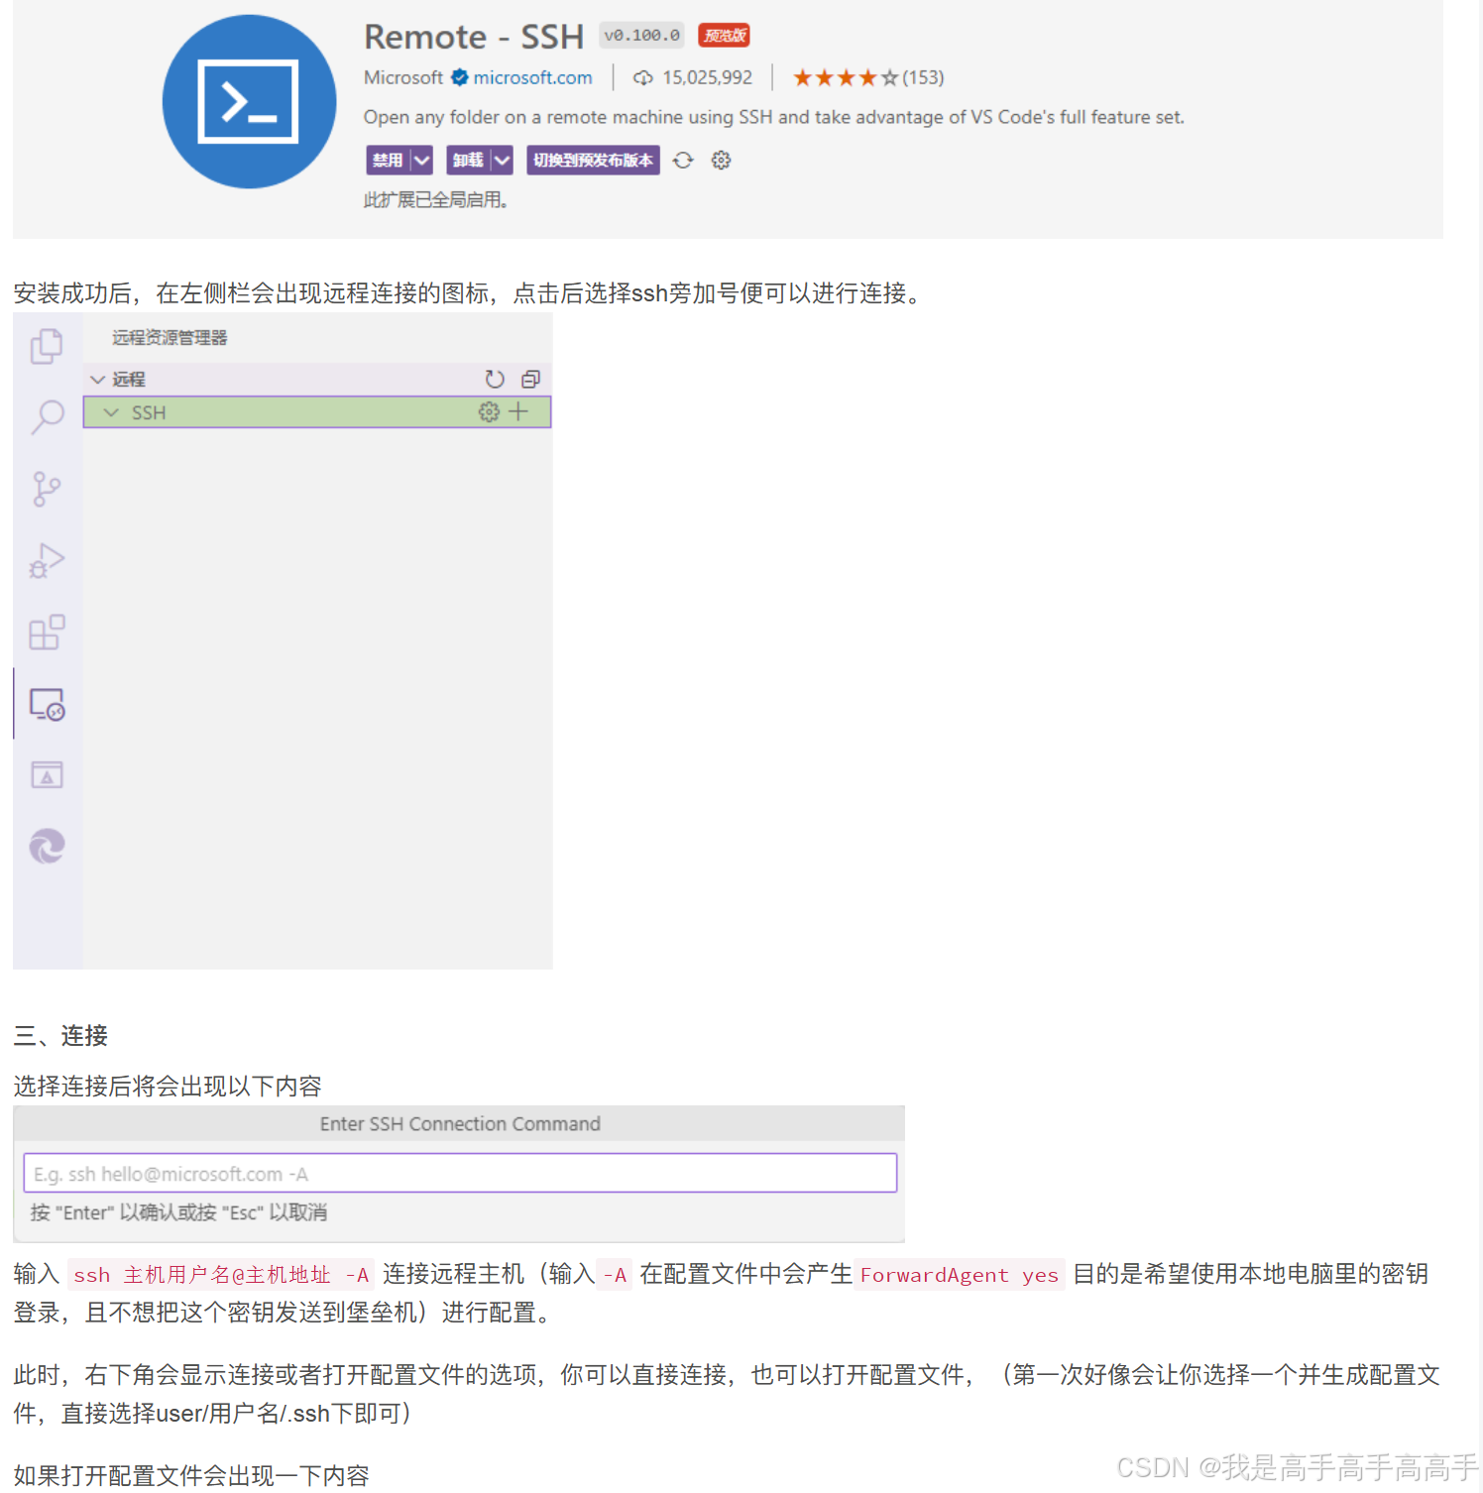The image size is (1483, 1493).
Task: Select the SSH row label
Action: (149, 412)
